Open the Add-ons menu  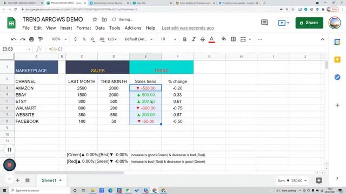(x=133, y=28)
